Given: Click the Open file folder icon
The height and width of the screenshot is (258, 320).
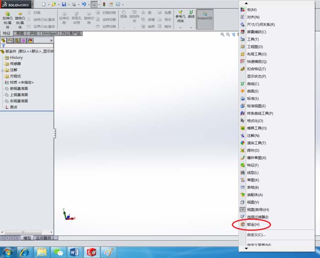Looking at the screenshot, I should [54, 4].
